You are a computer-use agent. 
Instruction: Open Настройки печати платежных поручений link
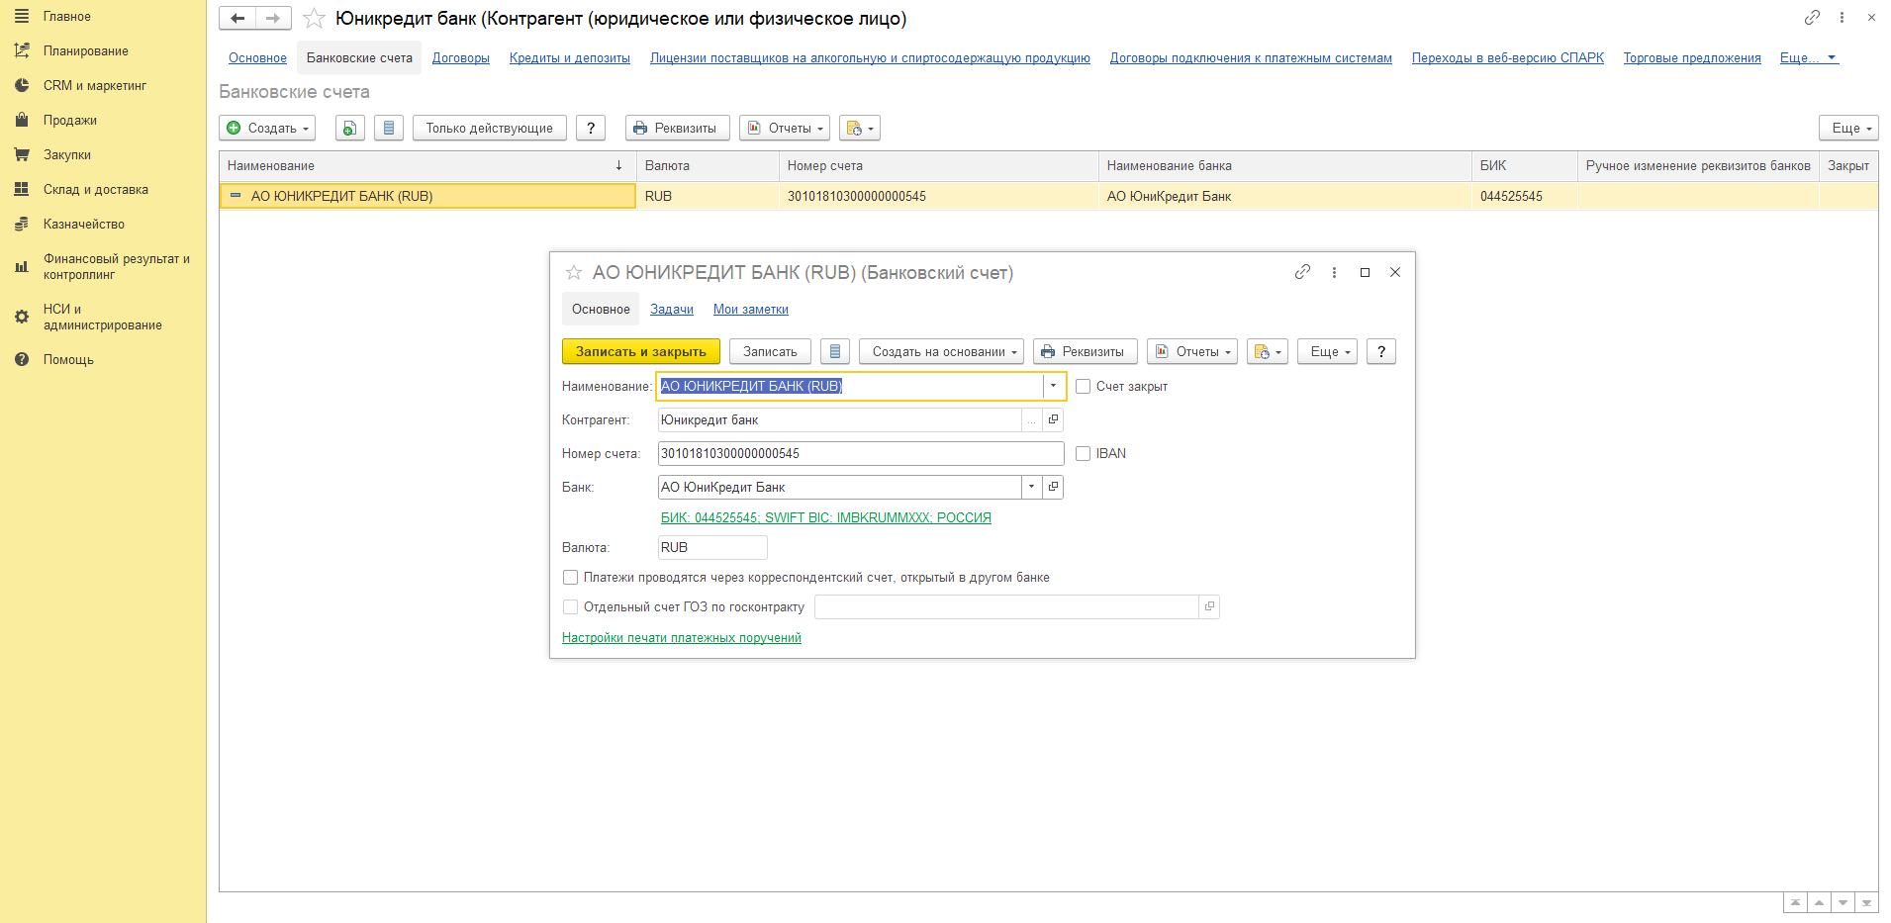click(682, 638)
